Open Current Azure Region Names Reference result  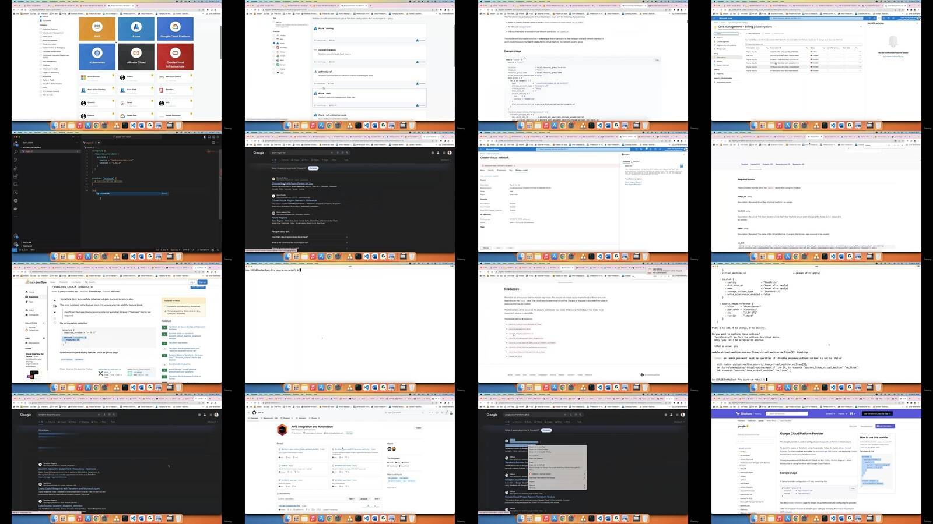[294, 200]
